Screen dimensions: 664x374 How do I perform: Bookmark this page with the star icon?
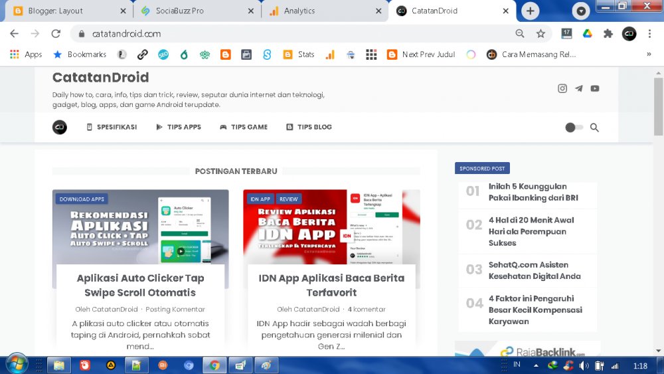(x=540, y=33)
